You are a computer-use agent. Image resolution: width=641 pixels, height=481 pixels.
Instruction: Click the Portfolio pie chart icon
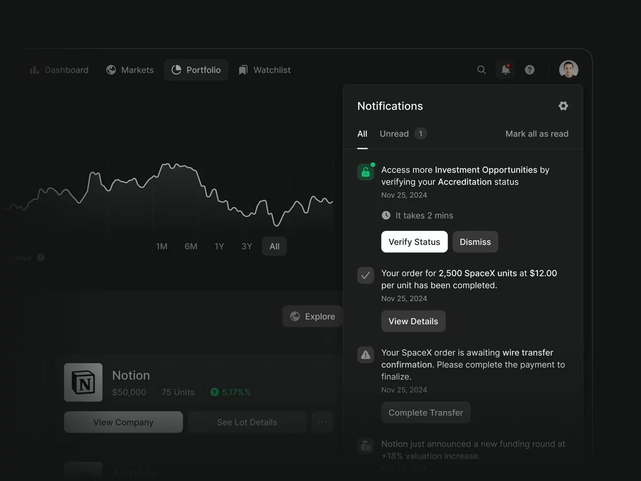tap(176, 70)
